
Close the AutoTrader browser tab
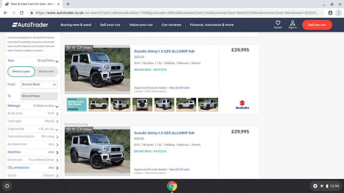tap(58, 4)
